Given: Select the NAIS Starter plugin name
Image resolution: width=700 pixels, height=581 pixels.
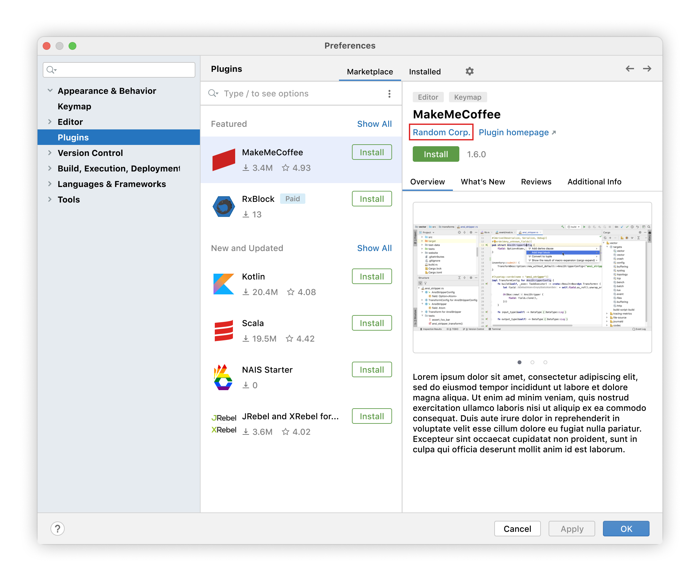Looking at the screenshot, I should pos(267,370).
